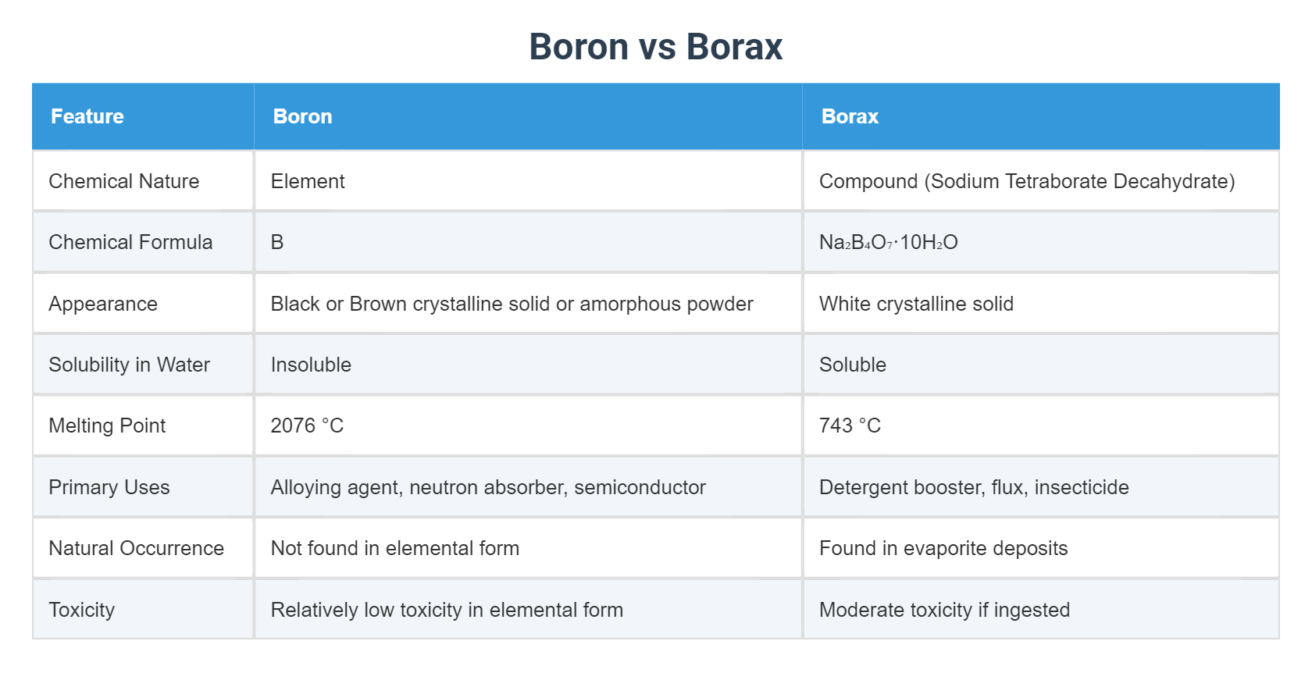Viewport: 1312px width, 673px height.
Task: Click the Borax column header
Action: click(x=850, y=116)
